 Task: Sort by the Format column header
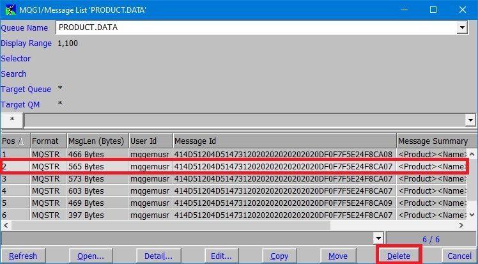(49, 141)
